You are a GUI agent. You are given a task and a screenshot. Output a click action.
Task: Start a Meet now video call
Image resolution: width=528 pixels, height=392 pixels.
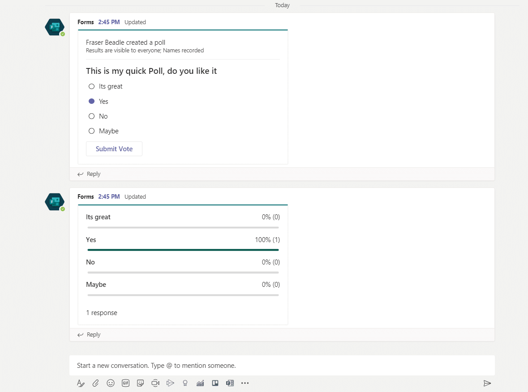click(x=155, y=383)
